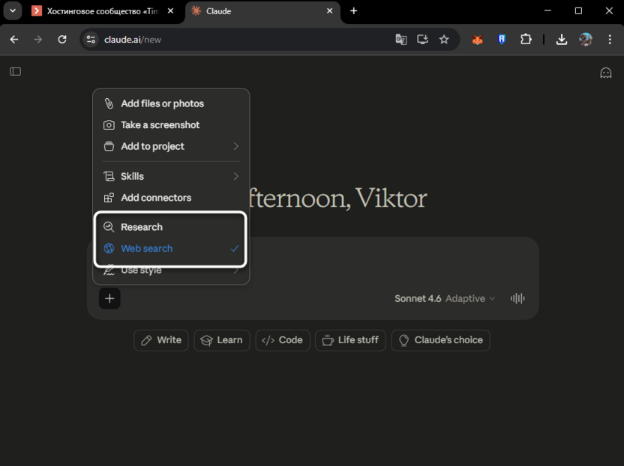Open the MetaMask fox extension
This screenshot has width=624, height=466.
(x=477, y=40)
